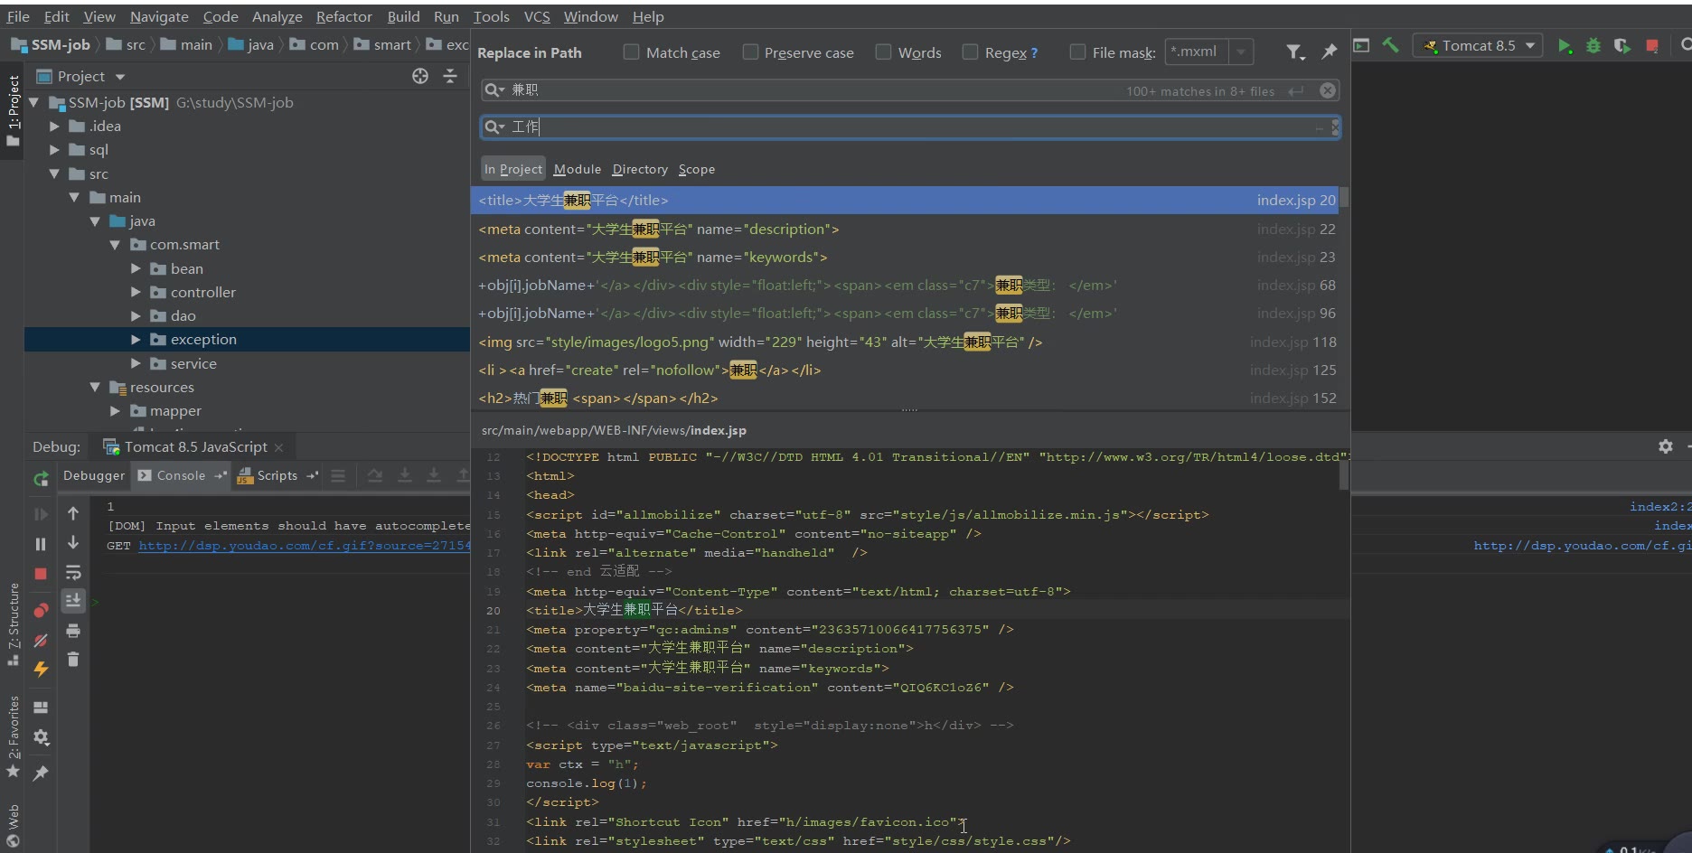The image size is (1692, 853).
Task: Toggle scroll to end in console
Action: coord(73,600)
